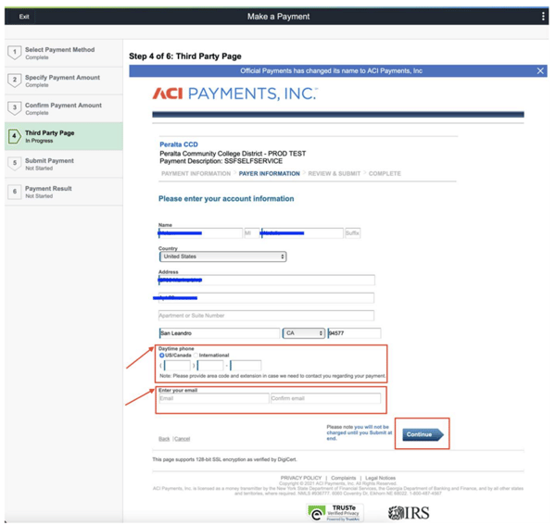Focus the first Address line field
556x525 pixels.
pos(266,281)
